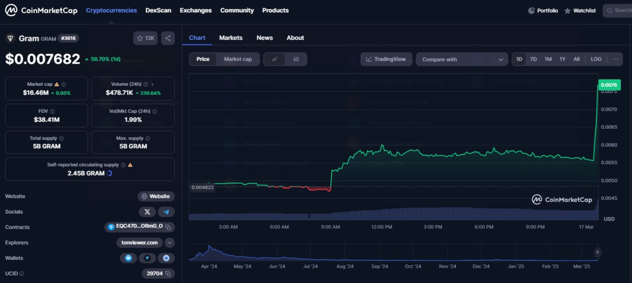This screenshot has height=283, width=632.
Task: Switch to the About tab
Action: [x=295, y=38]
